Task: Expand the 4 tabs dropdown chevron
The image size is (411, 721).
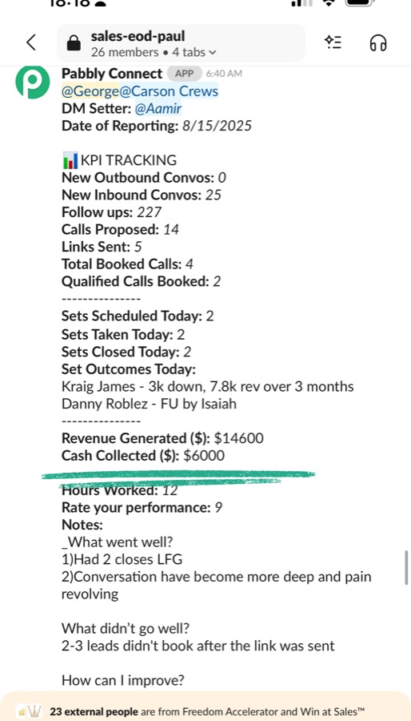Action: [212, 52]
